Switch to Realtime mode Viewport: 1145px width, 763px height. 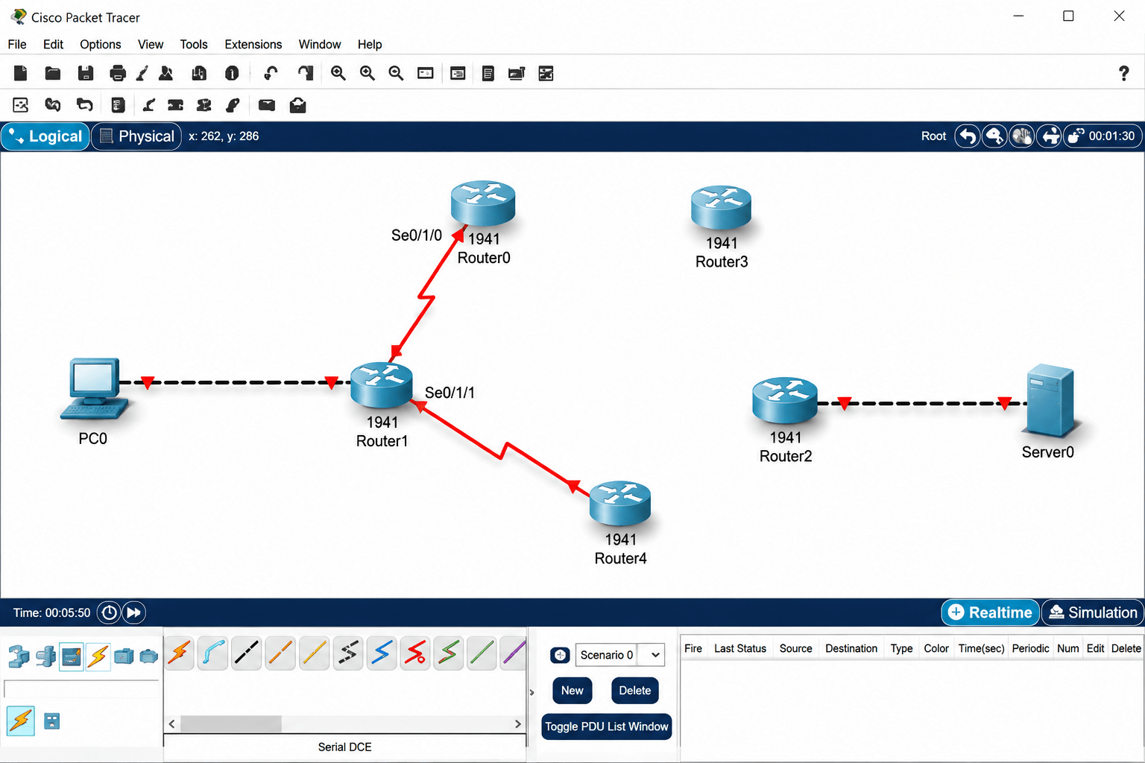pos(990,612)
